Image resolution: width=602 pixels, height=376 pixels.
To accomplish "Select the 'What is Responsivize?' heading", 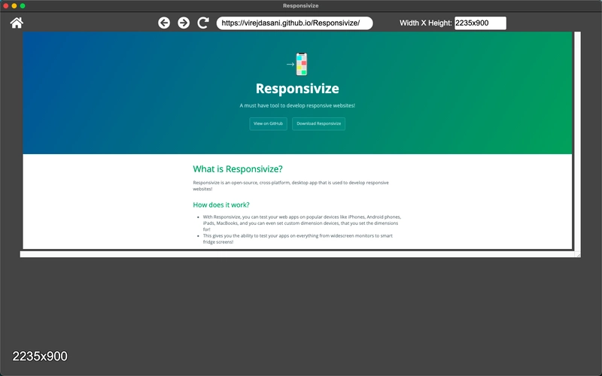I will click(x=238, y=168).
